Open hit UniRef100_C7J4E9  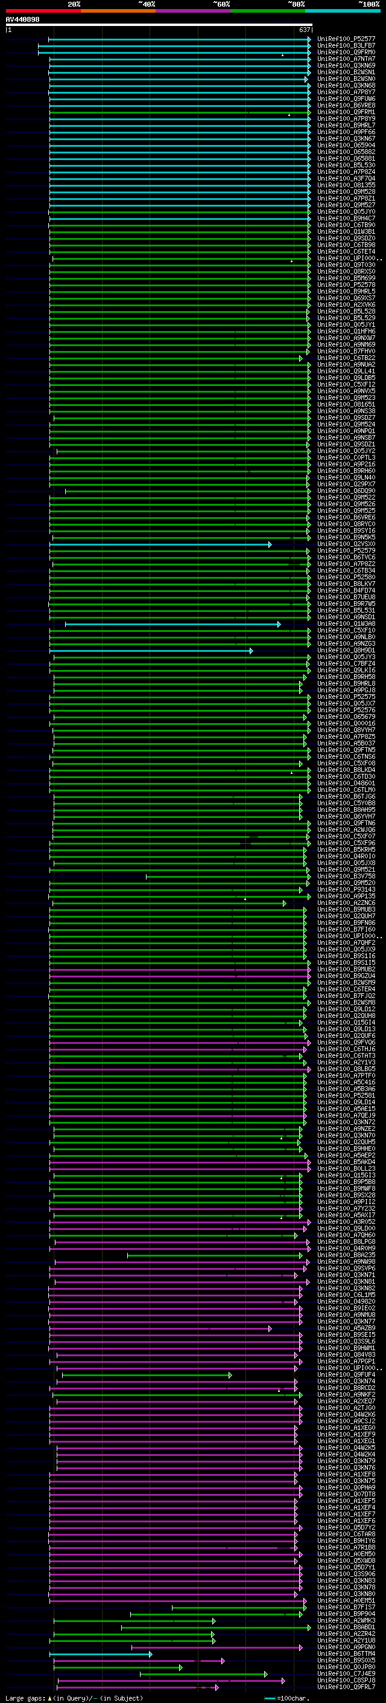pos(346,1674)
